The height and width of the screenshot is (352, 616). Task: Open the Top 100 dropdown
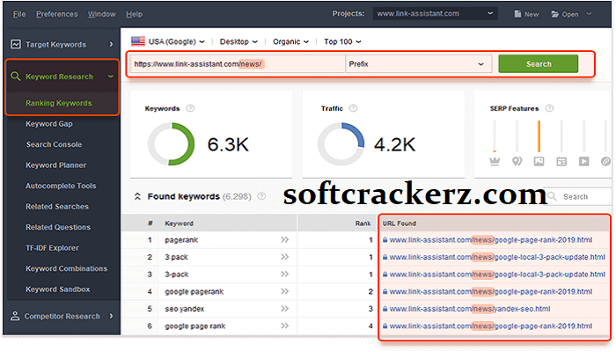click(342, 41)
